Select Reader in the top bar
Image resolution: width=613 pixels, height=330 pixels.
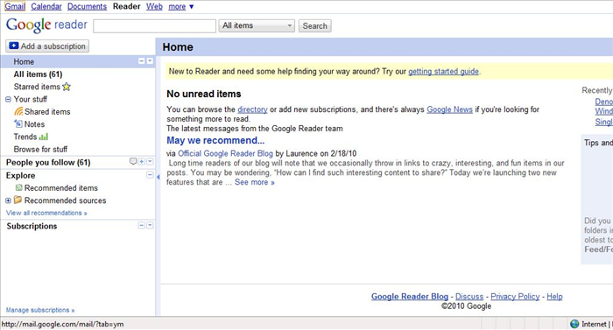coord(127,6)
